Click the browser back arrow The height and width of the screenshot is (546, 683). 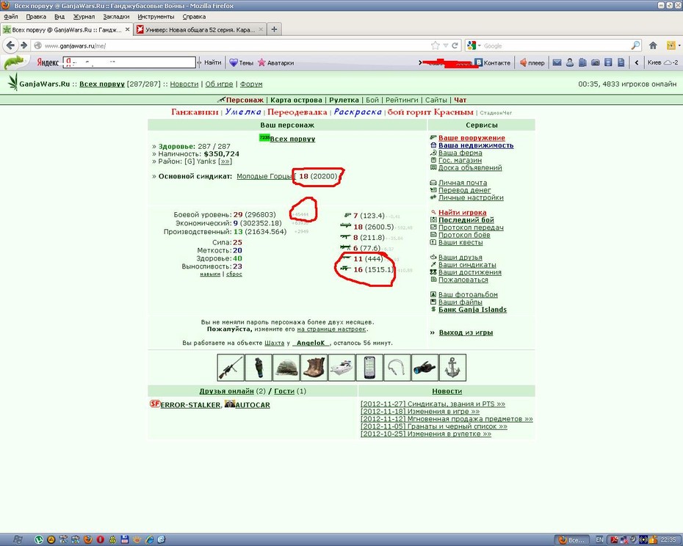pos(11,45)
